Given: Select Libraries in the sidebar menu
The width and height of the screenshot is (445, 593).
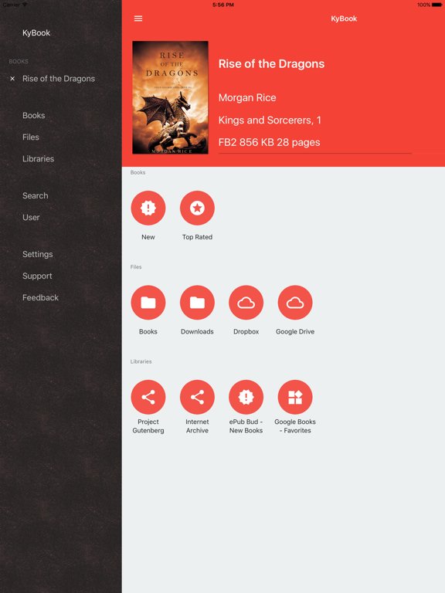Looking at the screenshot, I should [38, 159].
